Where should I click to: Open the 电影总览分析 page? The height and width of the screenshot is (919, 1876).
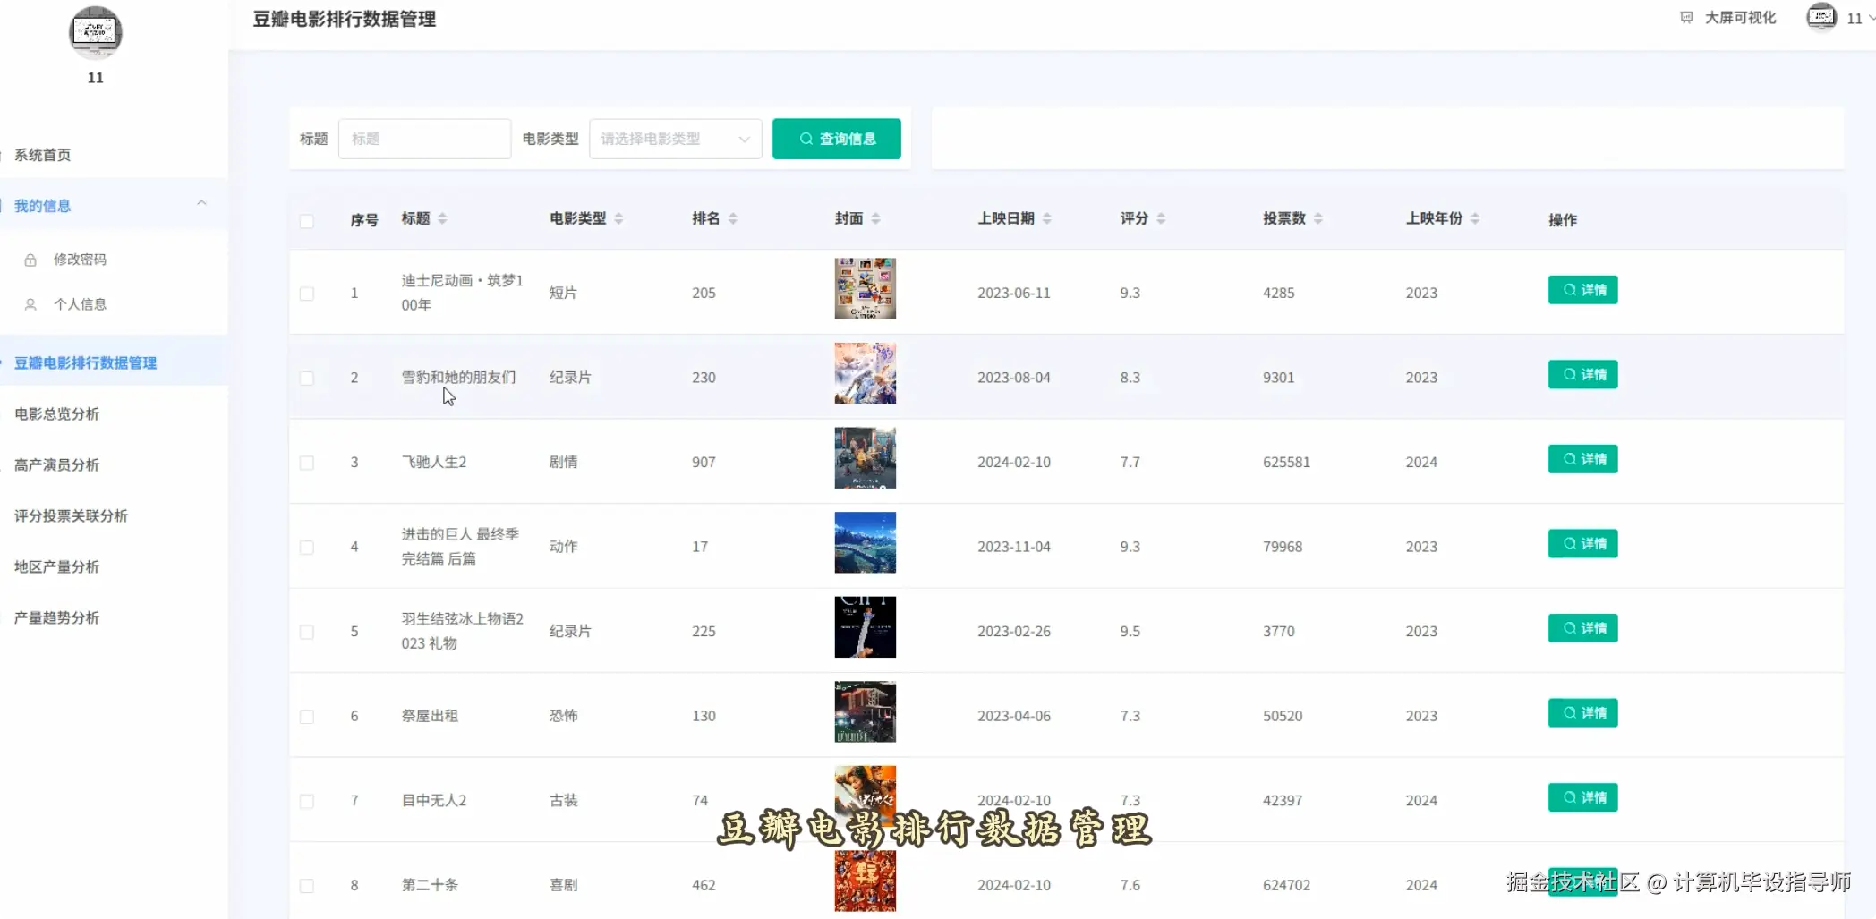(x=54, y=413)
